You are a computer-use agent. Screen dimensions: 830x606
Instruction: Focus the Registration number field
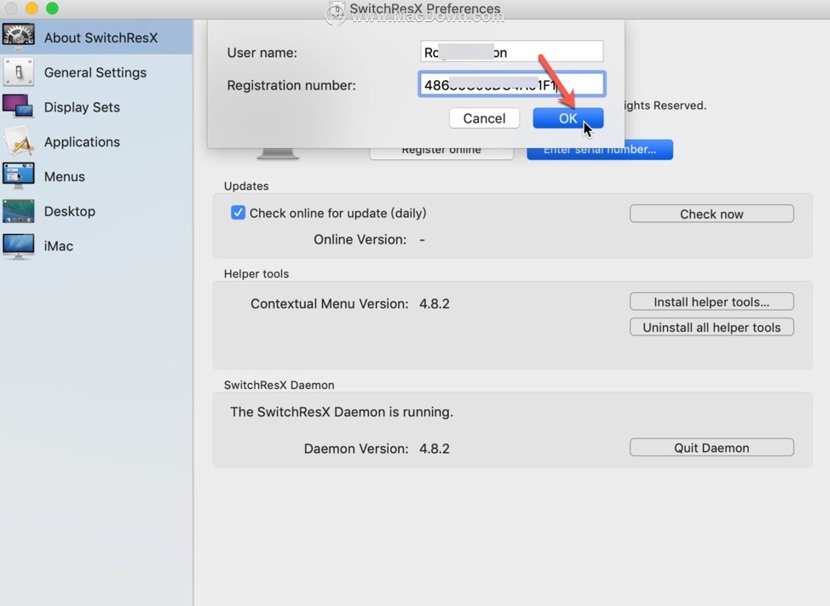[x=512, y=84]
